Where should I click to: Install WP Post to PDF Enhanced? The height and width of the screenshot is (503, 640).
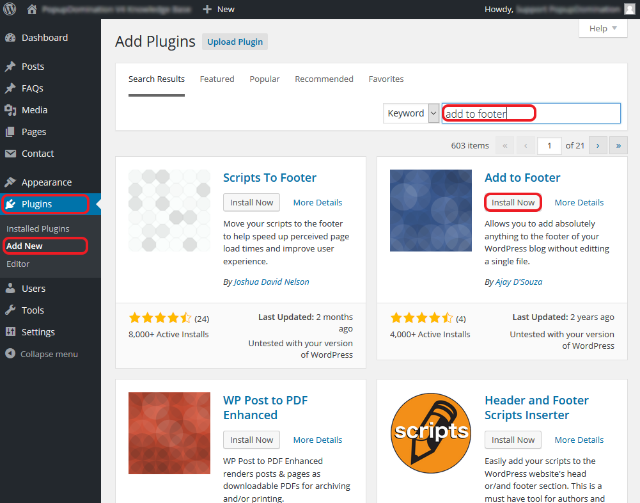[x=251, y=440]
